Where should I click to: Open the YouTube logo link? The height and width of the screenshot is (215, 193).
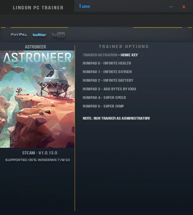[58, 35]
